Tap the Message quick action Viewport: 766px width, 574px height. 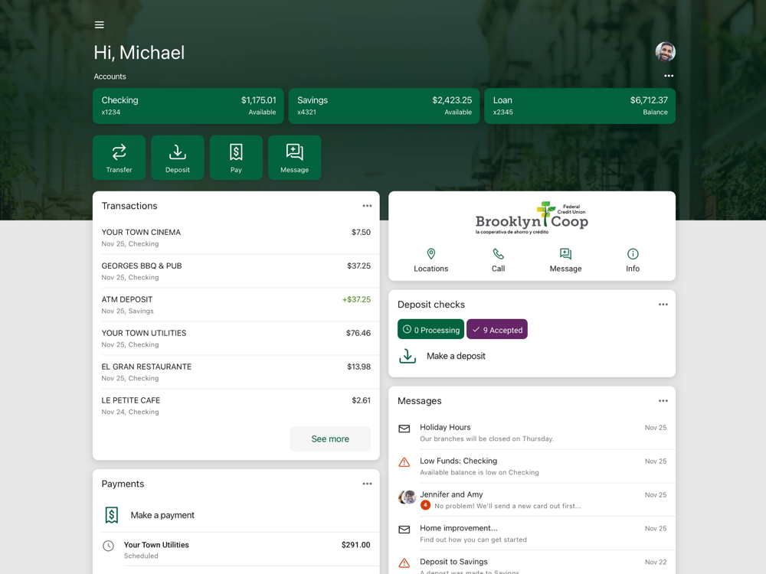pyautogui.click(x=295, y=158)
